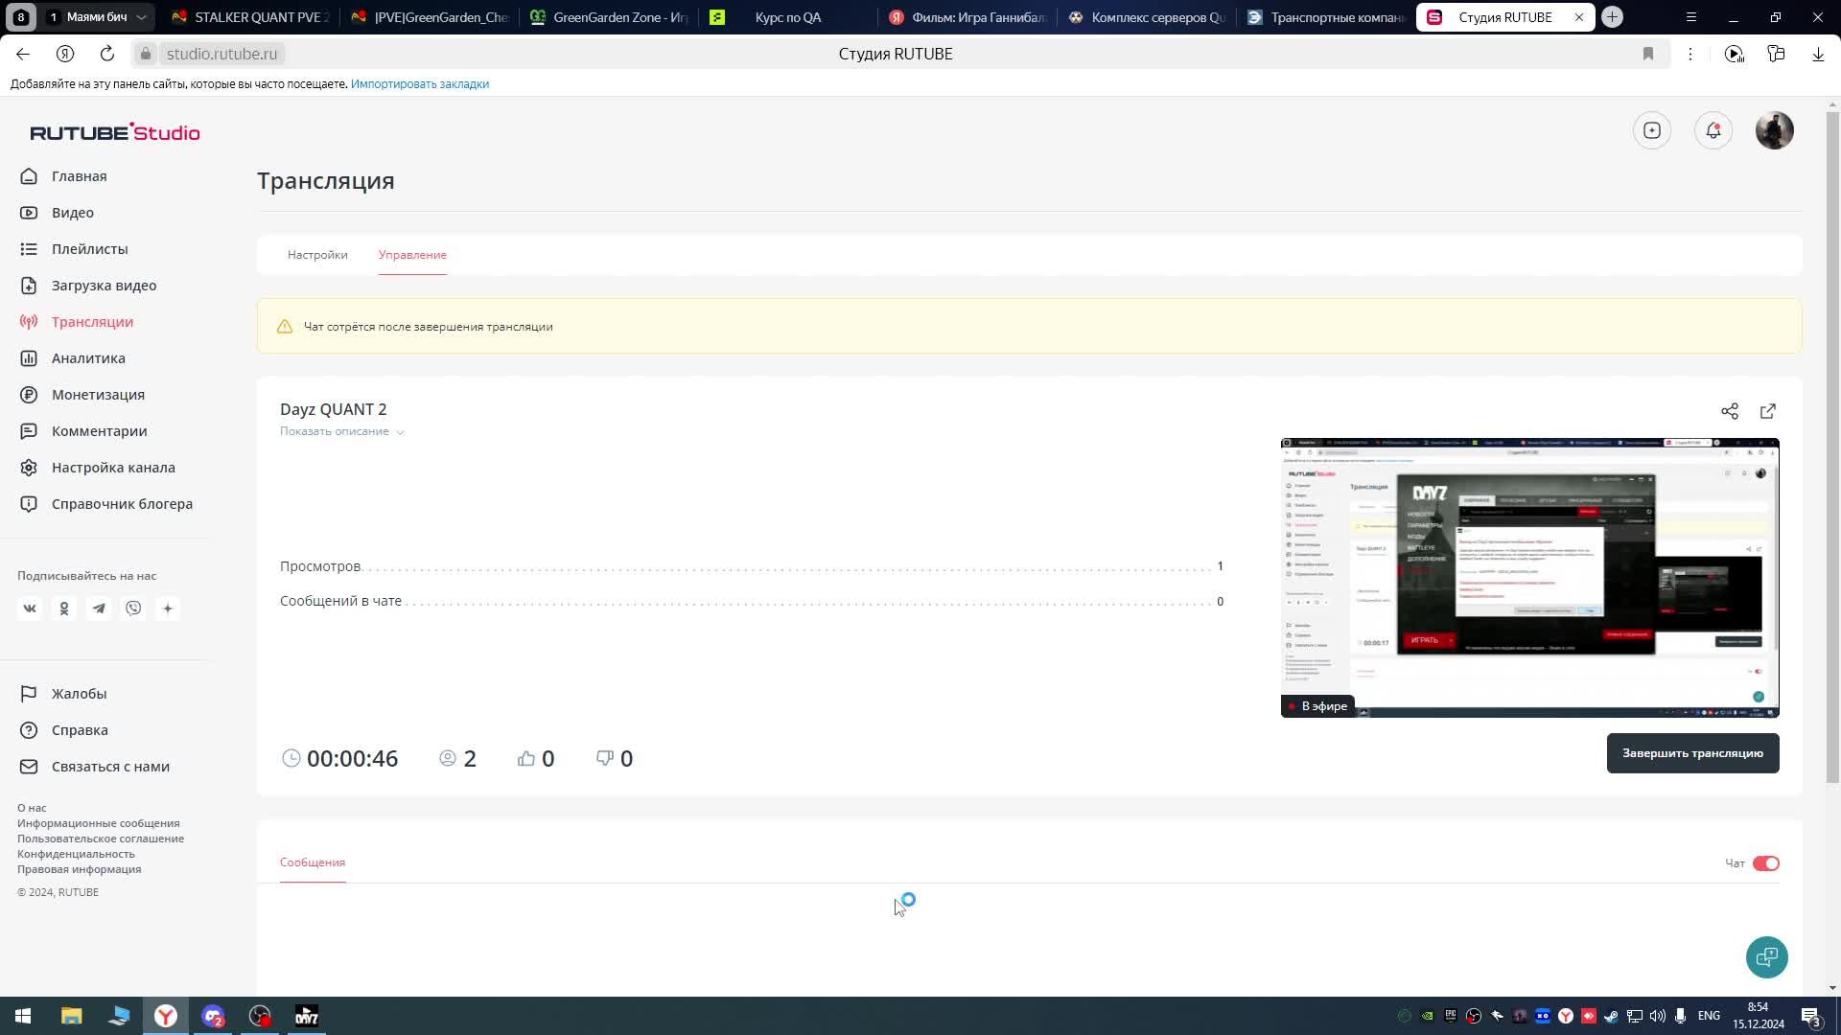This screenshot has height=1035, width=1841.
Task: Click the share icon for the stream
Action: (x=1729, y=411)
